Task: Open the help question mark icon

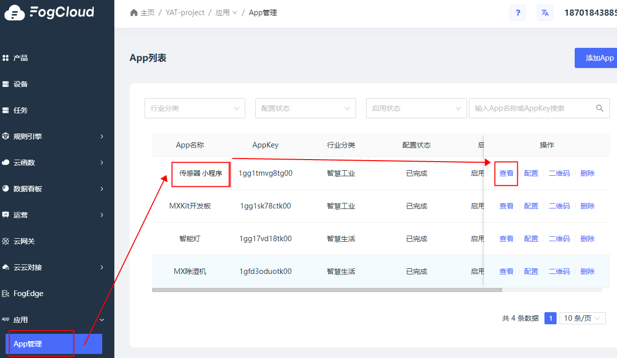Action: pyautogui.click(x=518, y=13)
